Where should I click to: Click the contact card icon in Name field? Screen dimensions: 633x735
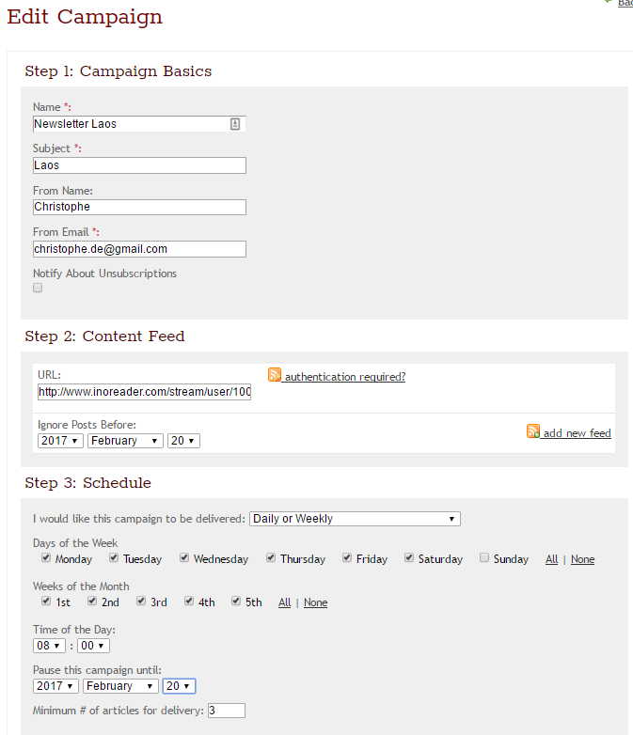tap(235, 124)
